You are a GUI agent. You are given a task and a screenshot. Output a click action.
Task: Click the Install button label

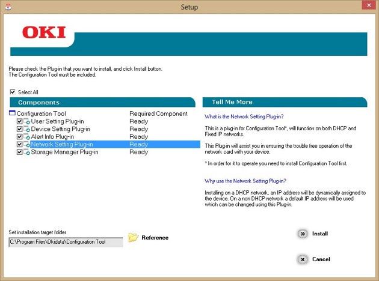pyautogui.click(x=320, y=234)
